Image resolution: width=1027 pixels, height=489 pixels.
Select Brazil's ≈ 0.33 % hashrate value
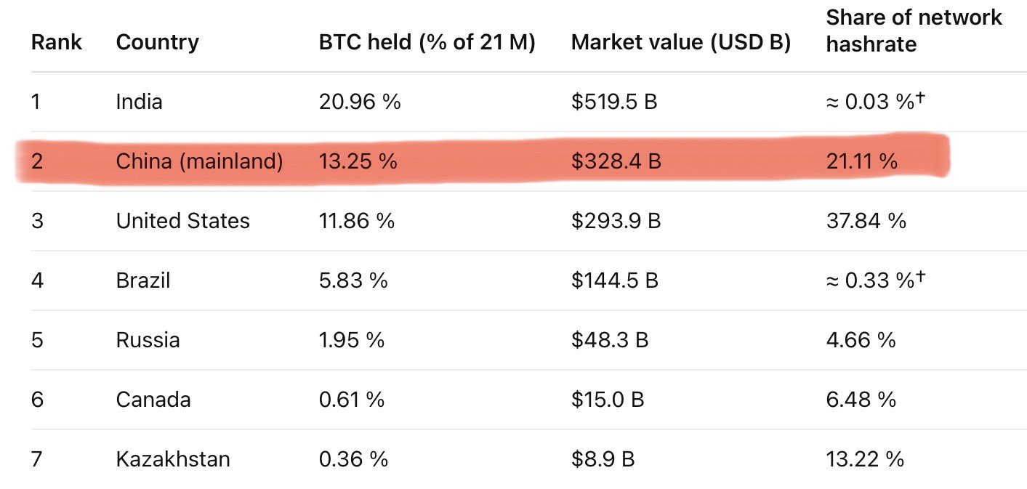pos(876,280)
